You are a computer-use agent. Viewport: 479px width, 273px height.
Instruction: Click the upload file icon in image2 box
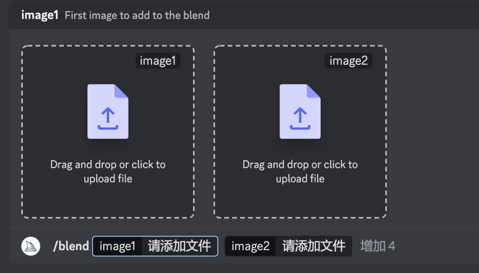[x=300, y=111]
